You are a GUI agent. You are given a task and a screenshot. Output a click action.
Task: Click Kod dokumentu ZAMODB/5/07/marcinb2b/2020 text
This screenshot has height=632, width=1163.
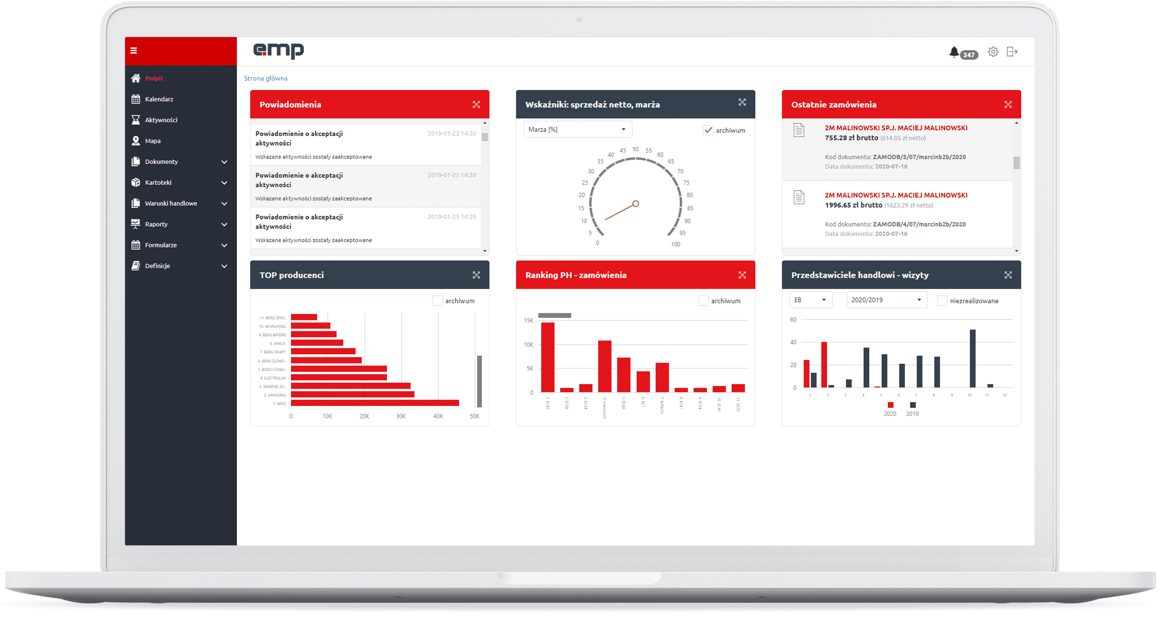[x=895, y=157]
